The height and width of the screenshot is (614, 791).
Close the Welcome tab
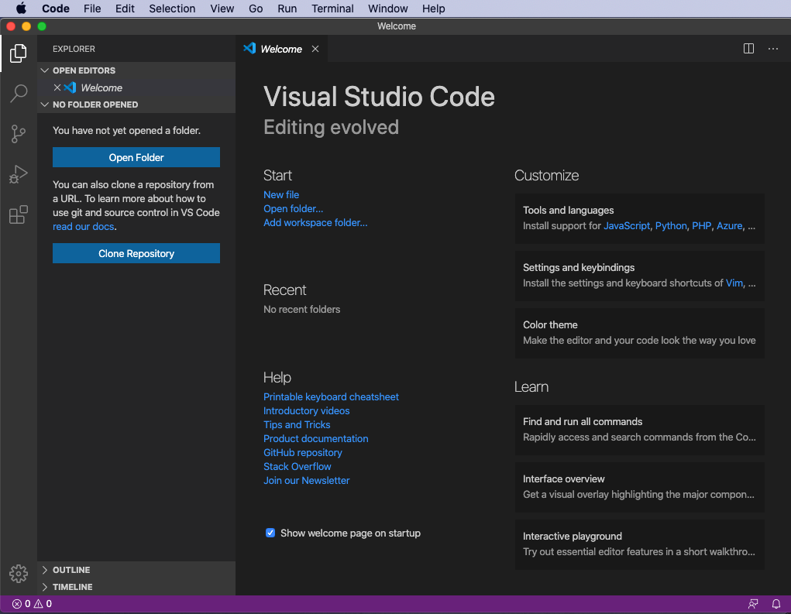pos(315,49)
